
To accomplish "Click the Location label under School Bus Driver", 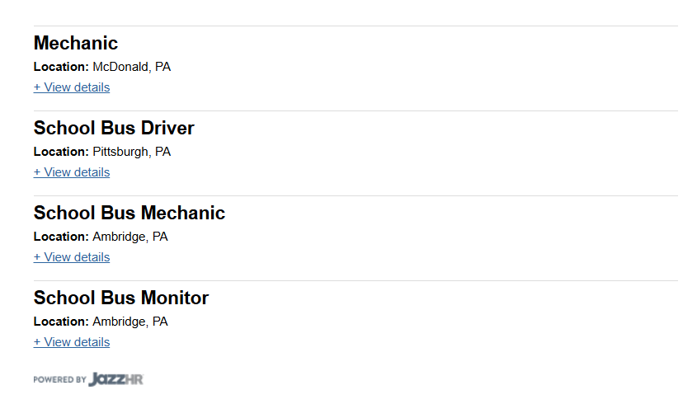I will click(61, 152).
